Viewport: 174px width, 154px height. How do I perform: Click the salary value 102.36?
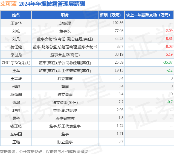(x=118, y=23)
